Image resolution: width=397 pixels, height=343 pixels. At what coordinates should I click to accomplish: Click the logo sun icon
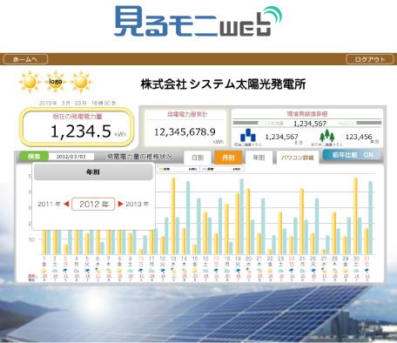[55, 82]
